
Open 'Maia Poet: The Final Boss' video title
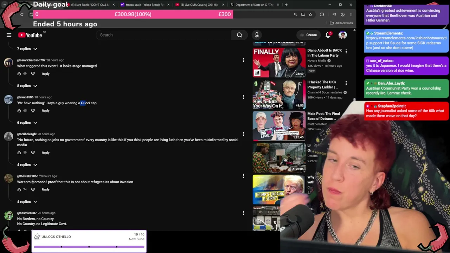coord(323,116)
